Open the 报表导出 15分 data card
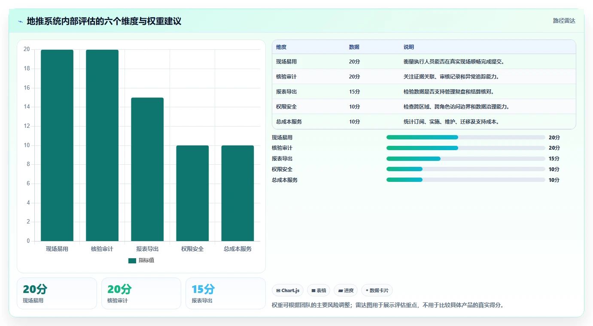Screen dimensions: 593x326 [x=225, y=293]
